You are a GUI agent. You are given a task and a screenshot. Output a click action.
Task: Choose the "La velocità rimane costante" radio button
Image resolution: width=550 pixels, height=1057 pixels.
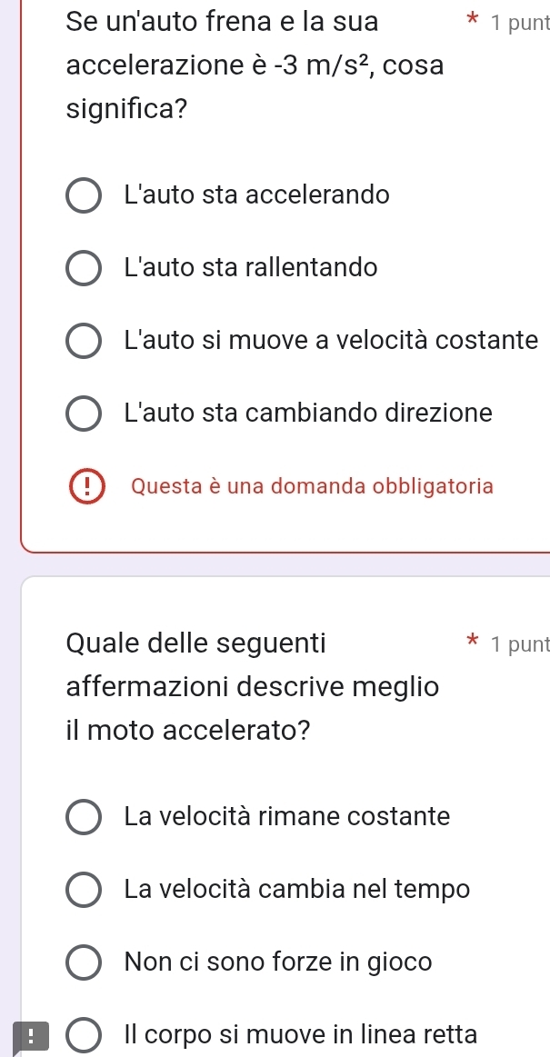click(x=84, y=816)
